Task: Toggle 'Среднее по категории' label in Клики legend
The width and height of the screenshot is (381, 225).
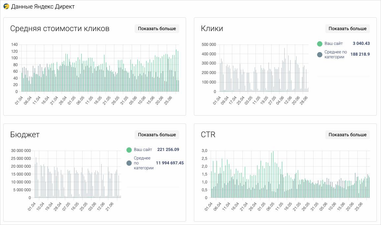Action: pyautogui.click(x=335, y=54)
